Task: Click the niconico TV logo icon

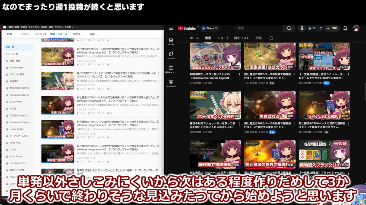Action: [5, 27]
